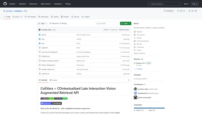Open the Security tab
Viewport: 202px width, 114px height.
pyautogui.click(x=75, y=17)
